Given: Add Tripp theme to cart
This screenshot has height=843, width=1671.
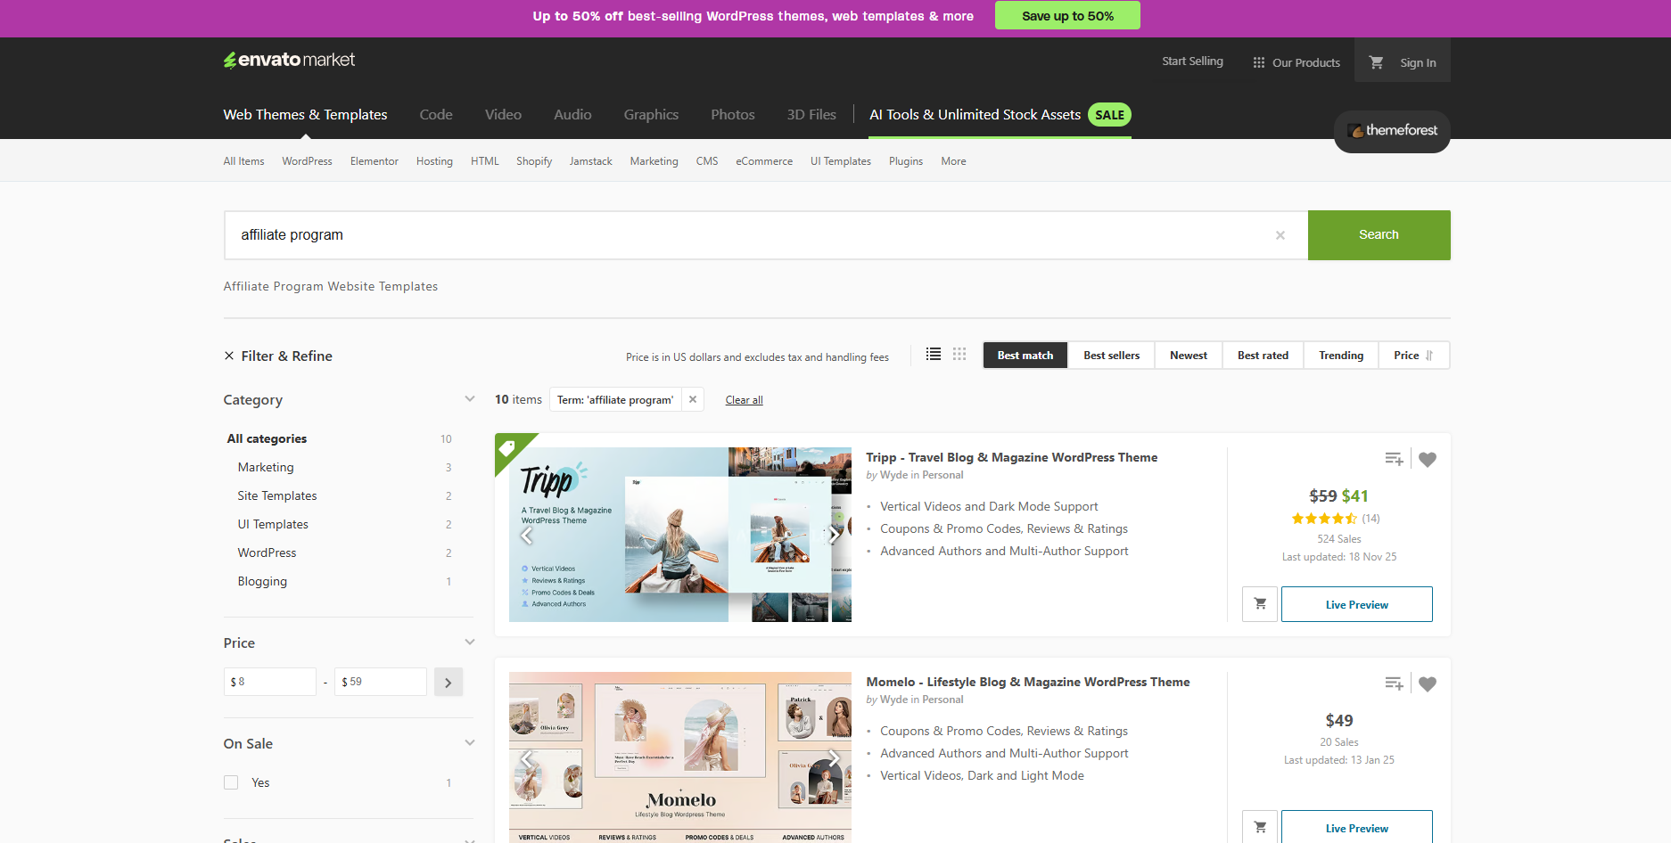Looking at the screenshot, I should [x=1259, y=604].
